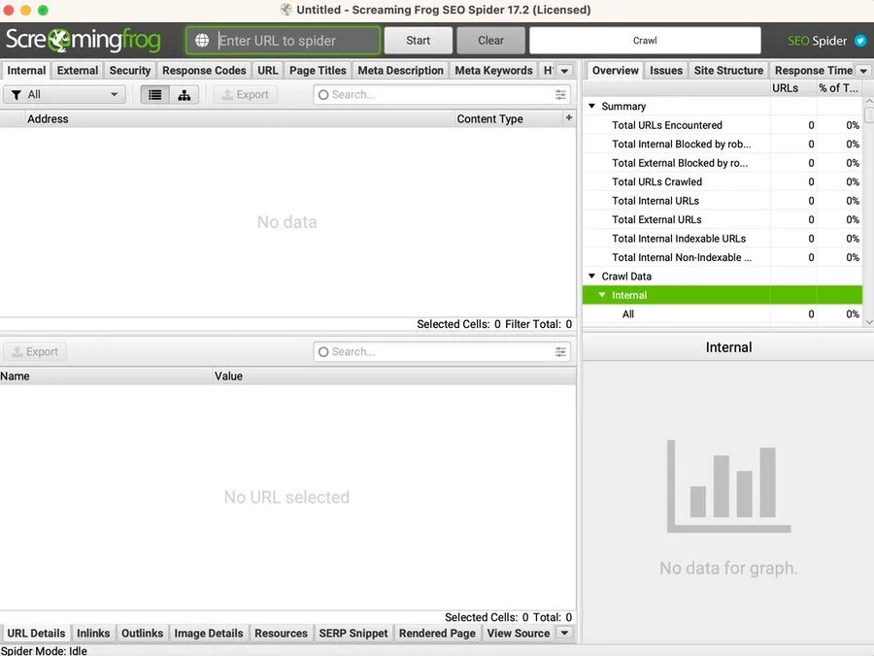Open Response Time tab
The image size is (874, 656).
813,71
